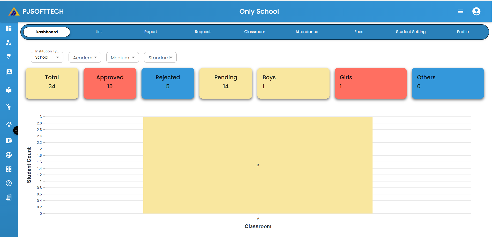The image size is (492, 237).
Task: Click the Girls count card
Action: (371, 83)
